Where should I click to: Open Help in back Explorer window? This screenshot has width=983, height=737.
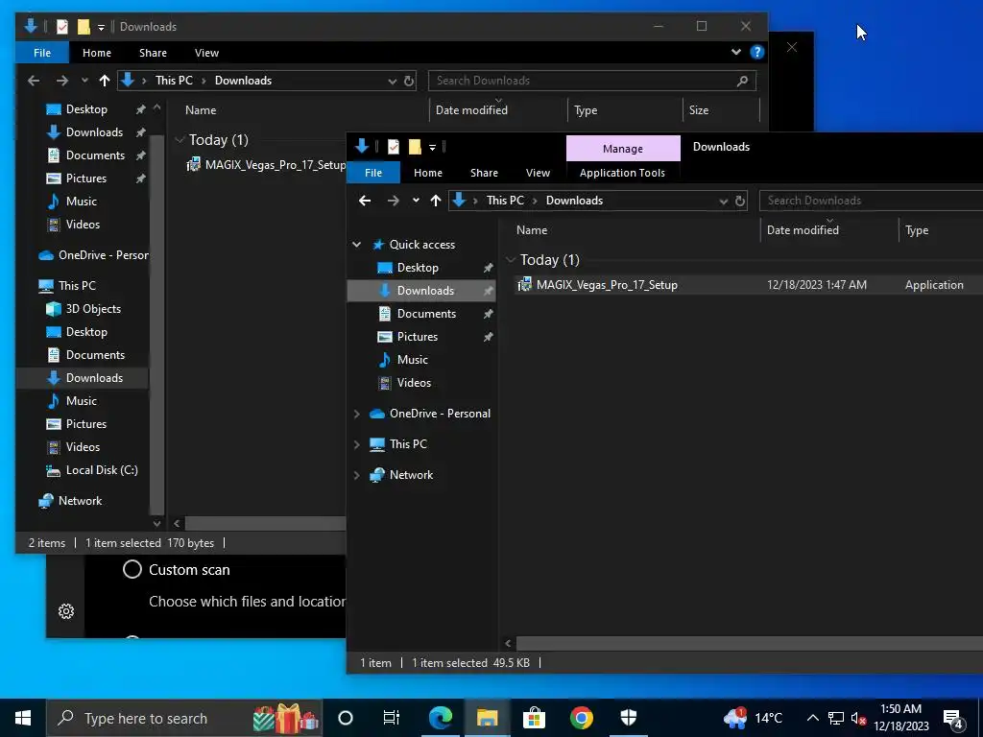tap(757, 52)
